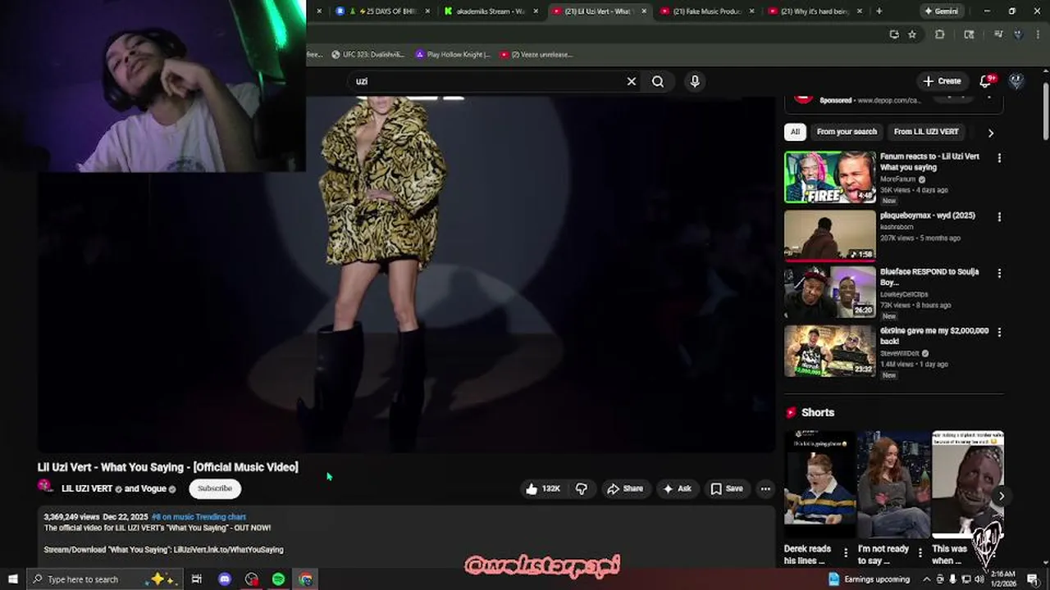Open more actions ellipsis under the video
Image resolution: width=1050 pixels, height=590 pixels.
point(765,488)
